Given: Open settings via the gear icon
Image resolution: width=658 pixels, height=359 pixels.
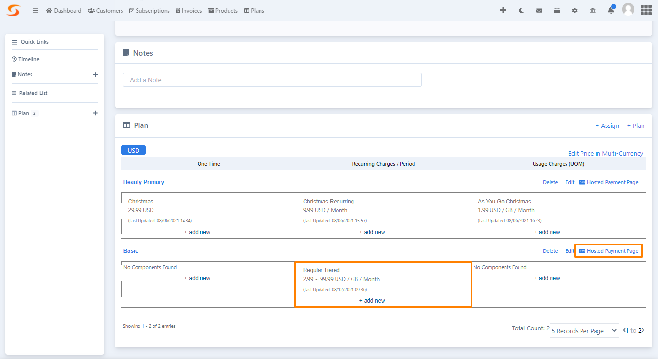Looking at the screenshot, I should tap(574, 10).
